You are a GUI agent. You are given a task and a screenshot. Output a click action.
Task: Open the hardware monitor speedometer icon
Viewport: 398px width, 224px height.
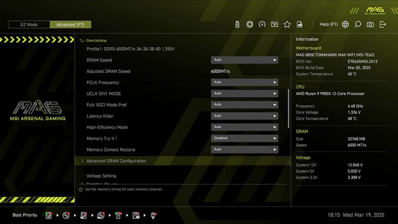(262, 24)
